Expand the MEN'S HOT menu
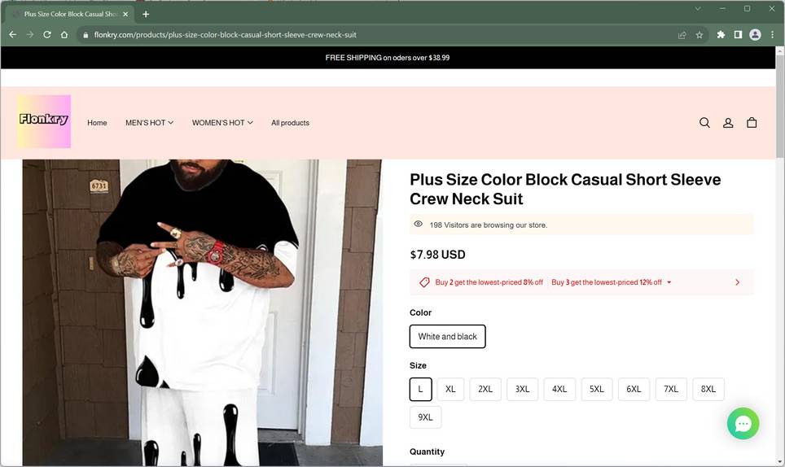The height and width of the screenshot is (467, 785). click(149, 123)
